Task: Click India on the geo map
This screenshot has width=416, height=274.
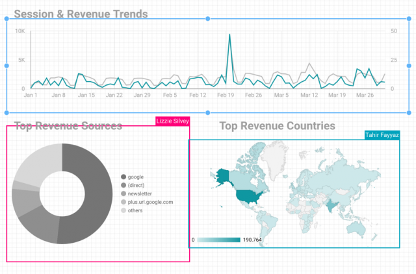Action: [x=330, y=206]
